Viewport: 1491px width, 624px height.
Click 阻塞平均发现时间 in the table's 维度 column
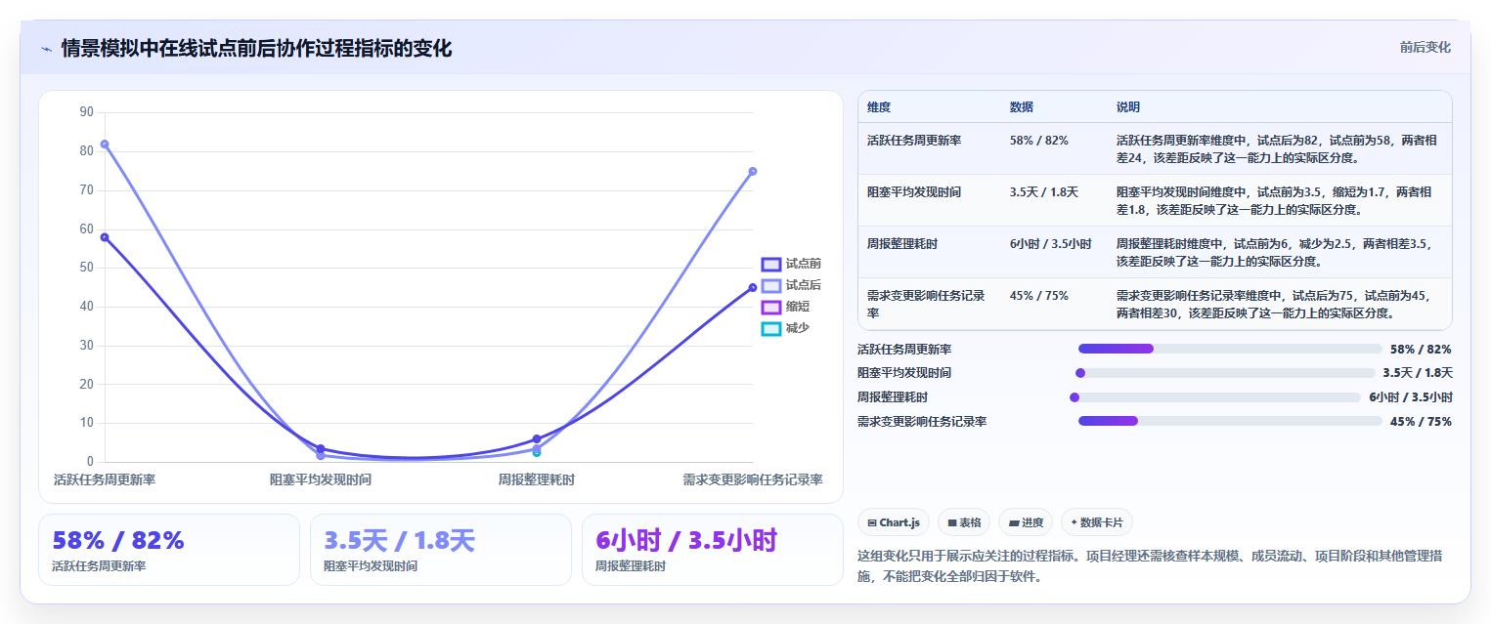point(914,192)
